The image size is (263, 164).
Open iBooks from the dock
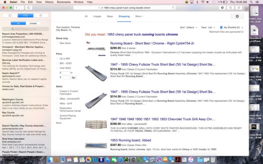[165, 159]
